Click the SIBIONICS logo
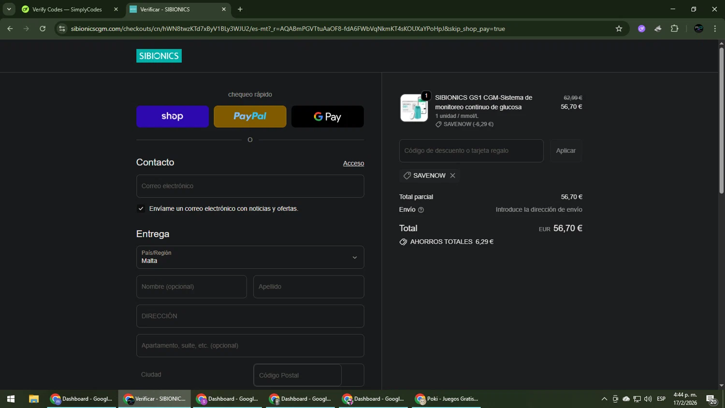The image size is (725, 408). pos(159,56)
